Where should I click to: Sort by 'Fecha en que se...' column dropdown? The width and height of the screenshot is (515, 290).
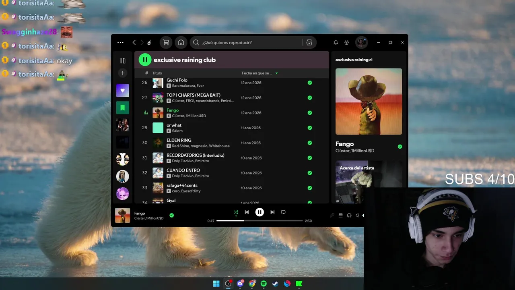pyautogui.click(x=260, y=73)
